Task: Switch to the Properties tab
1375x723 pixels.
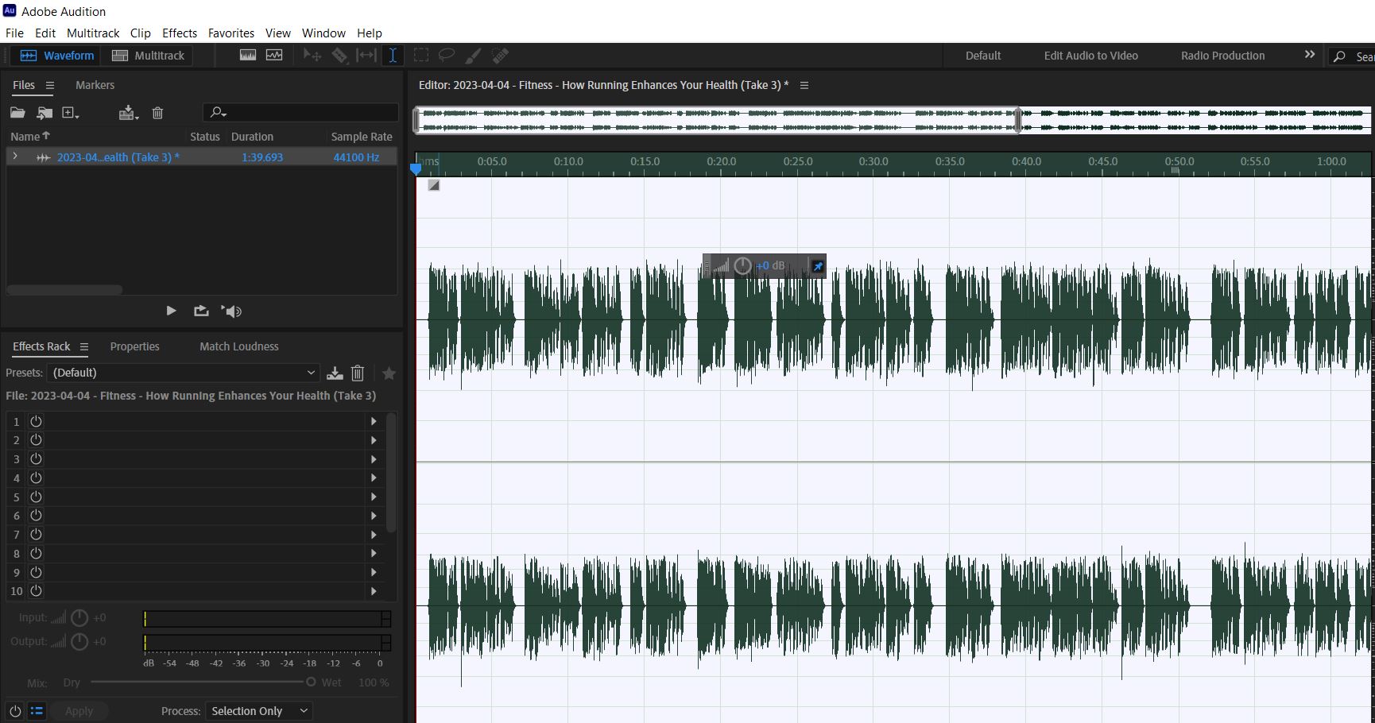Action: 134,346
